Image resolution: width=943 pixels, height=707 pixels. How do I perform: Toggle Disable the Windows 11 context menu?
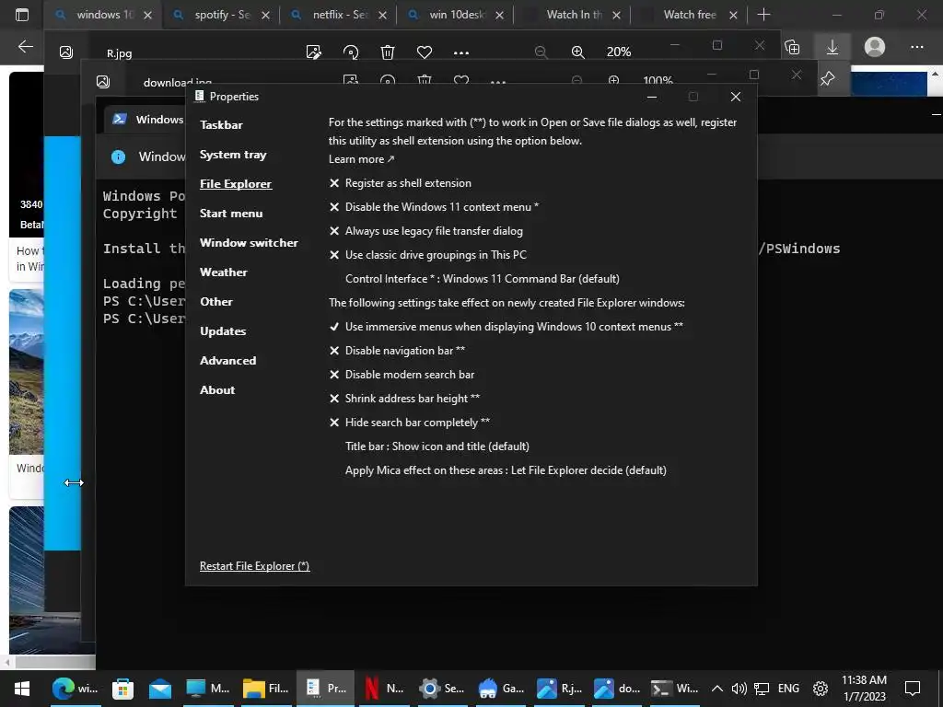[x=435, y=207]
